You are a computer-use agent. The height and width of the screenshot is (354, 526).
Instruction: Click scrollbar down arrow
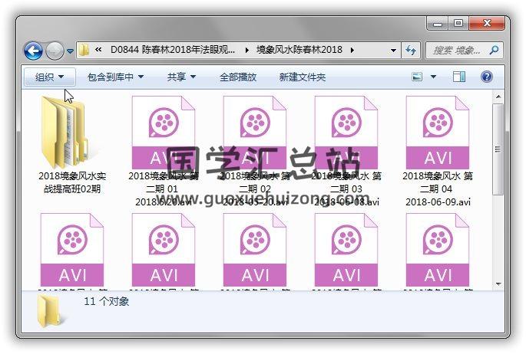click(498, 284)
